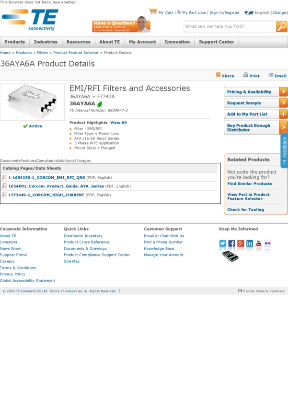Screen dimensions: 288x407
Task: Open 1654001 Corcom Product Guide PDF
Action: (x=56, y=186)
